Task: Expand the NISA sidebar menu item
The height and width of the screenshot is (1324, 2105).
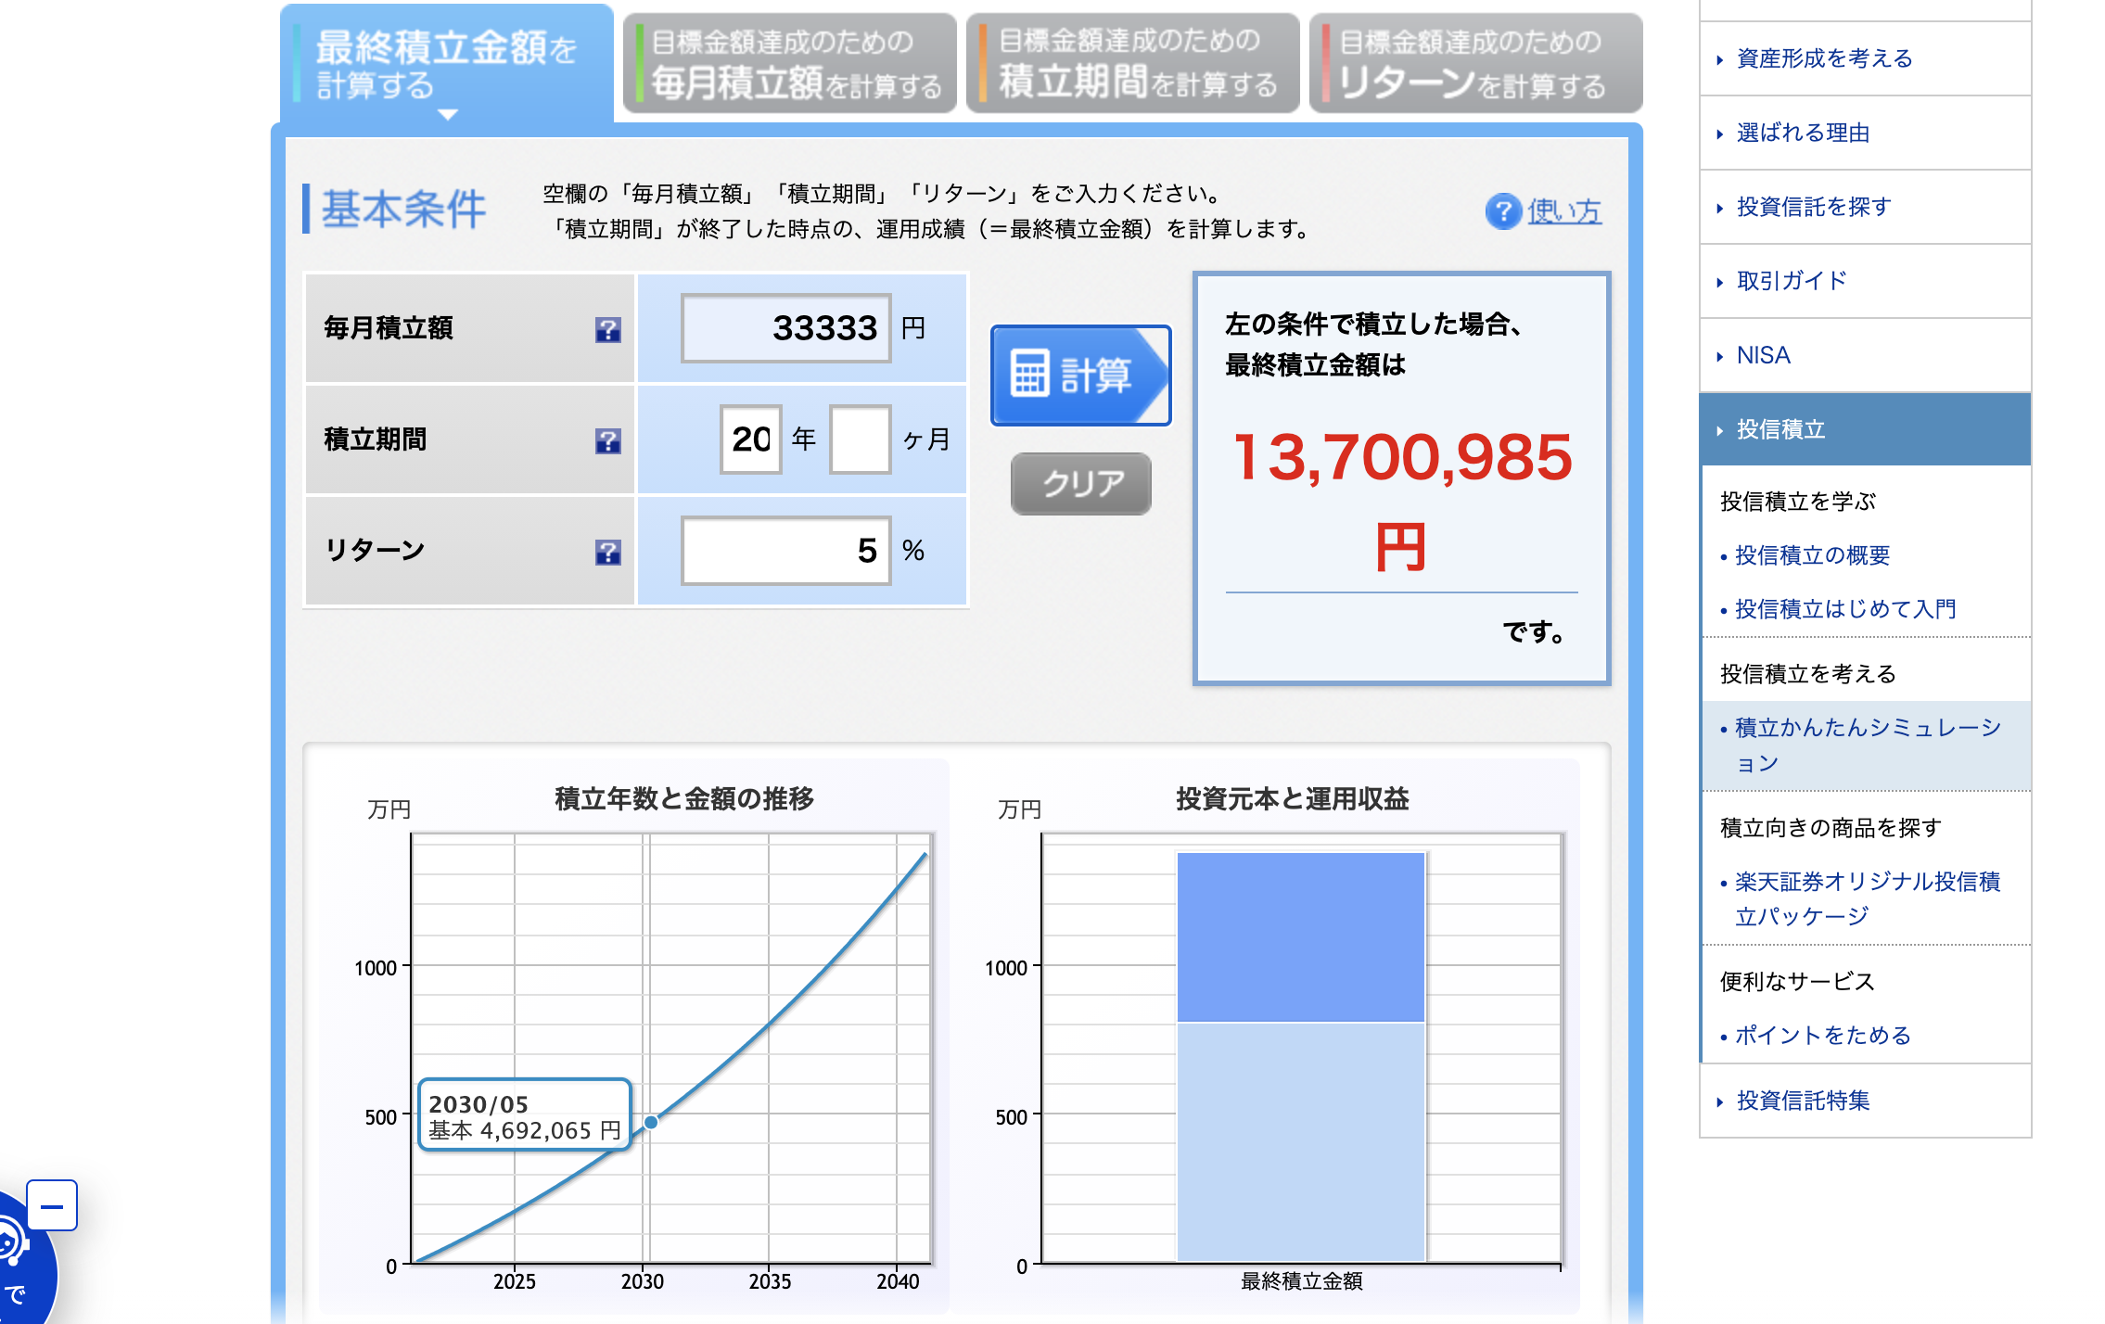Action: [x=1763, y=355]
